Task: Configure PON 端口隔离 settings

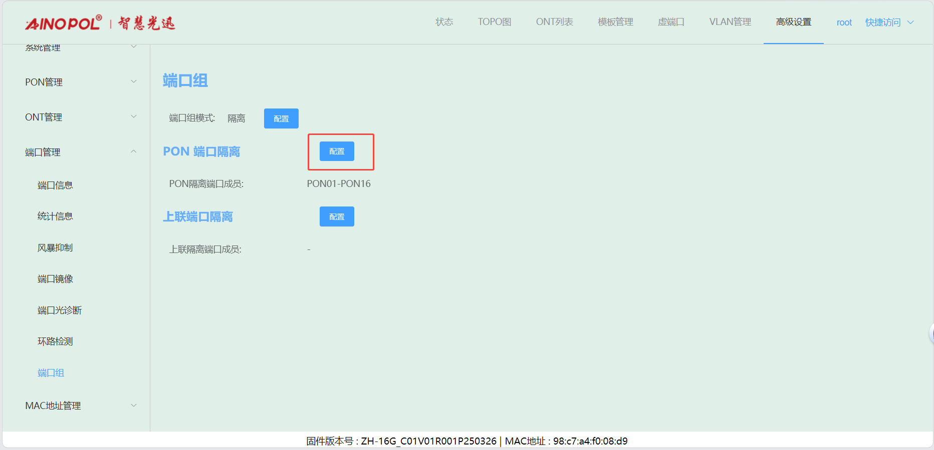Action: point(337,151)
